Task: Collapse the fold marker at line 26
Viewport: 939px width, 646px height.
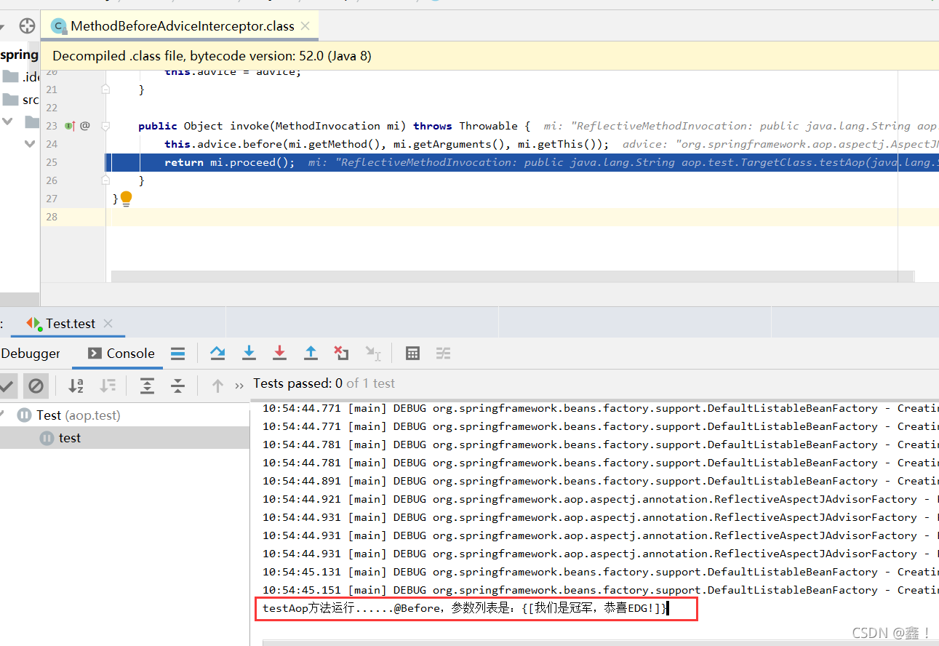Action: pyautogui.click(x=105, y=180)
